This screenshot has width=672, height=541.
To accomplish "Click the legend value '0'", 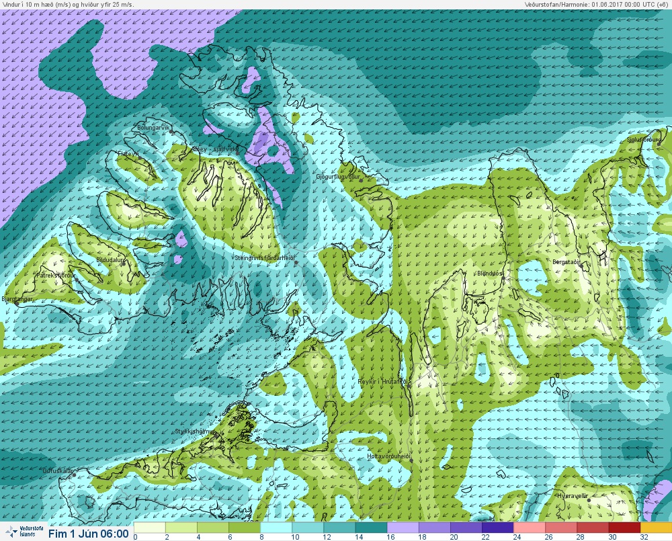I will 136,537.
